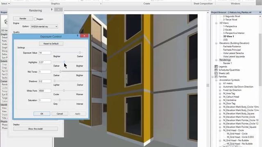
Task: Expand M_Centreline family
Action: click(x=220, y=100)
